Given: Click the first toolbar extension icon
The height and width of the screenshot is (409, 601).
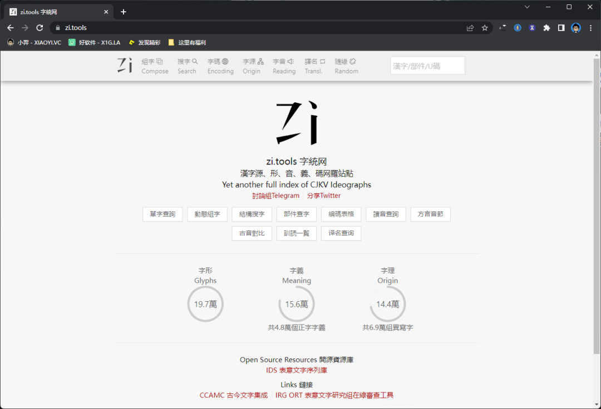Looking at the screenshot, I should [503, 28].
